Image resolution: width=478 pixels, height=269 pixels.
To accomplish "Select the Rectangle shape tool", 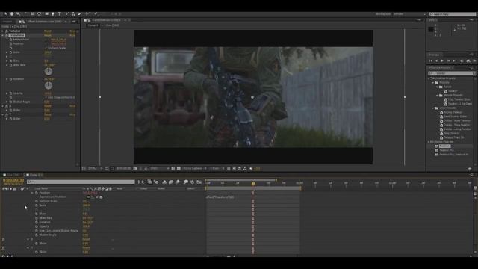I will (x=46, y=14).
